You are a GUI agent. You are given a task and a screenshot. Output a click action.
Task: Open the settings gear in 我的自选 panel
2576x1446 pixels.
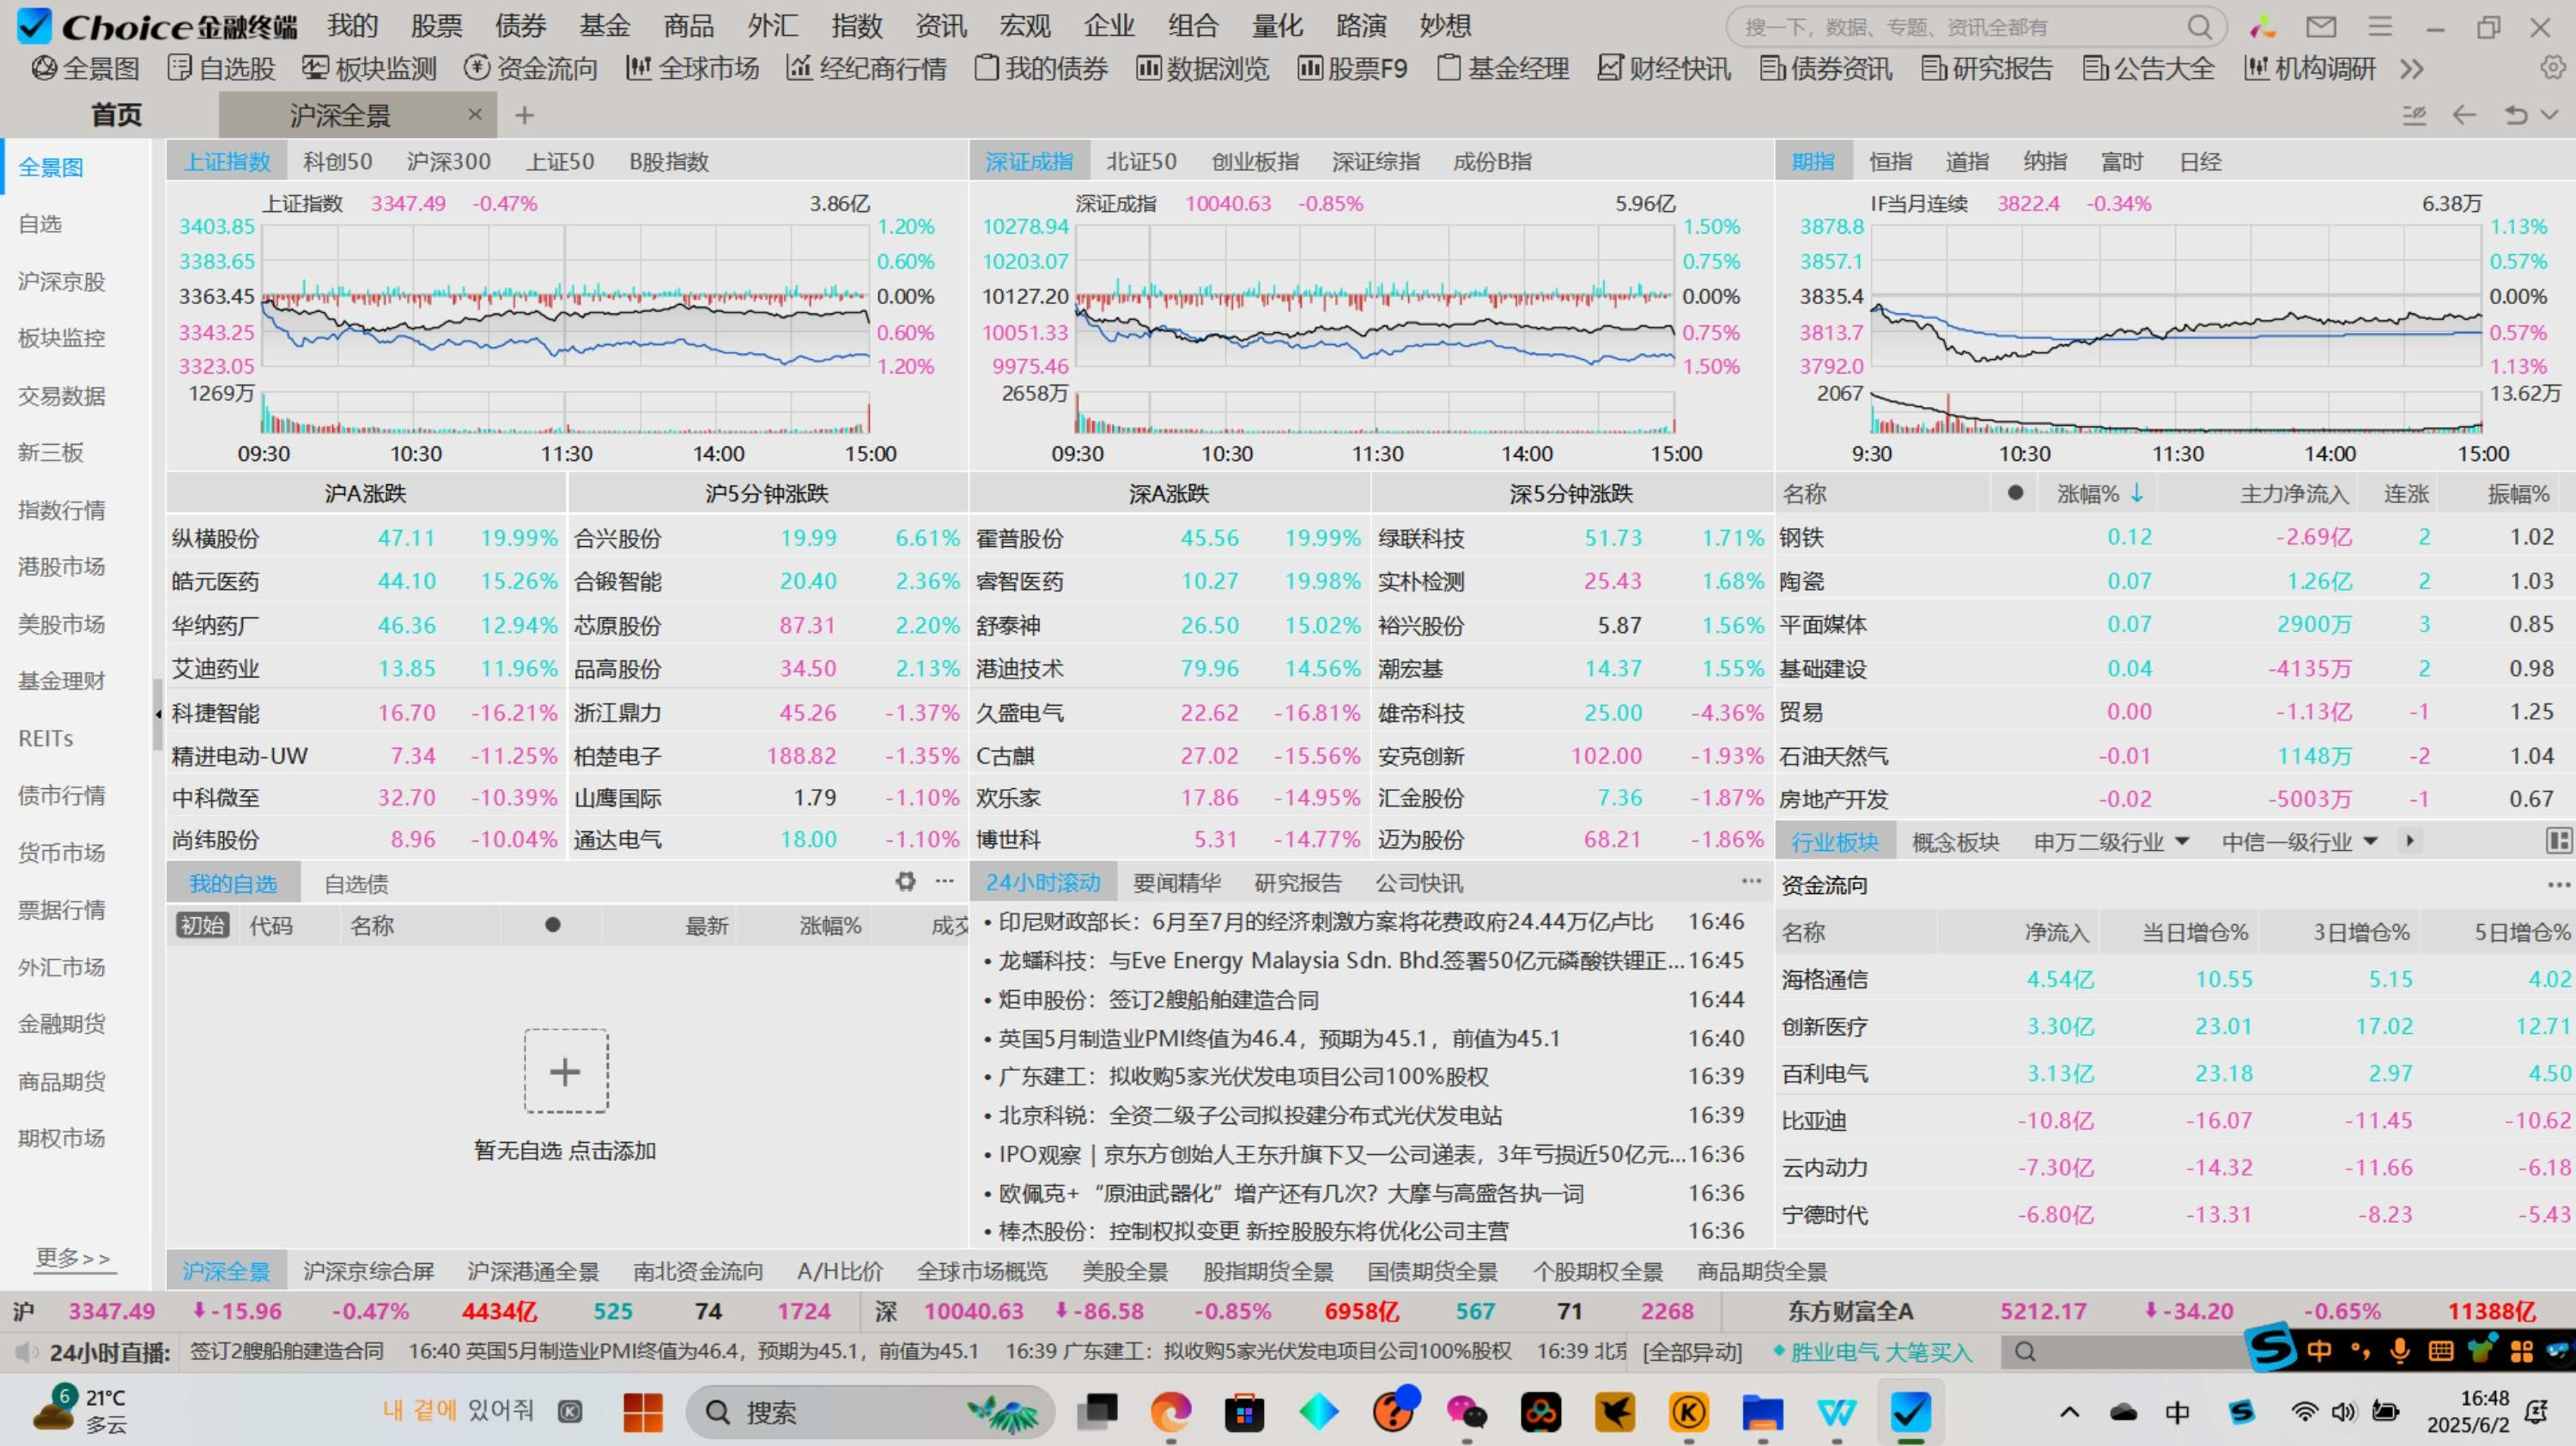click(905, 881)
